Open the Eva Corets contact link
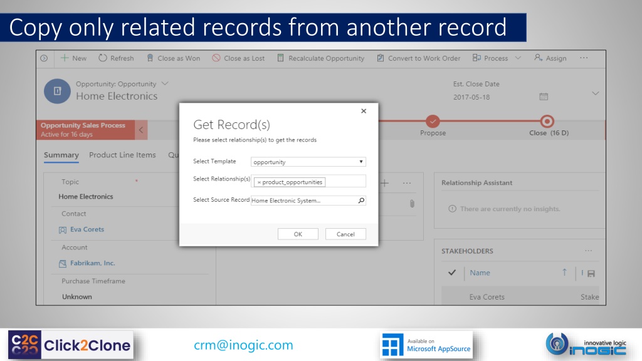 (x=87, y=229)
